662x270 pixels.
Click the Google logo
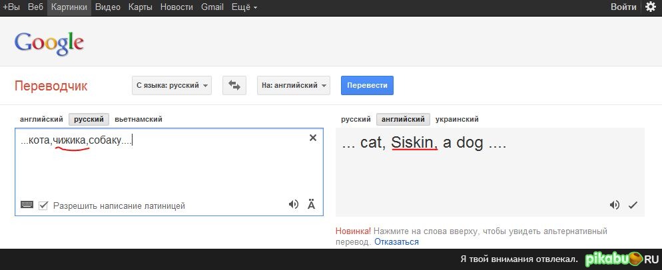point(49,43)
